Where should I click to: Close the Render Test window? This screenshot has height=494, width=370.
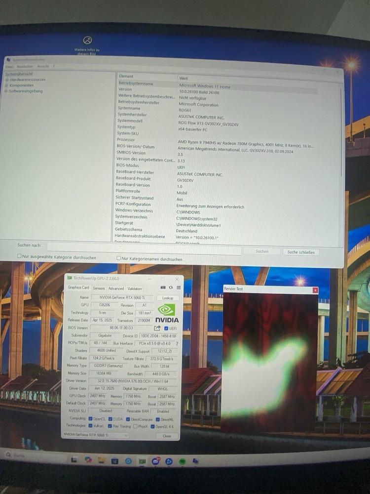coord(315,290)
